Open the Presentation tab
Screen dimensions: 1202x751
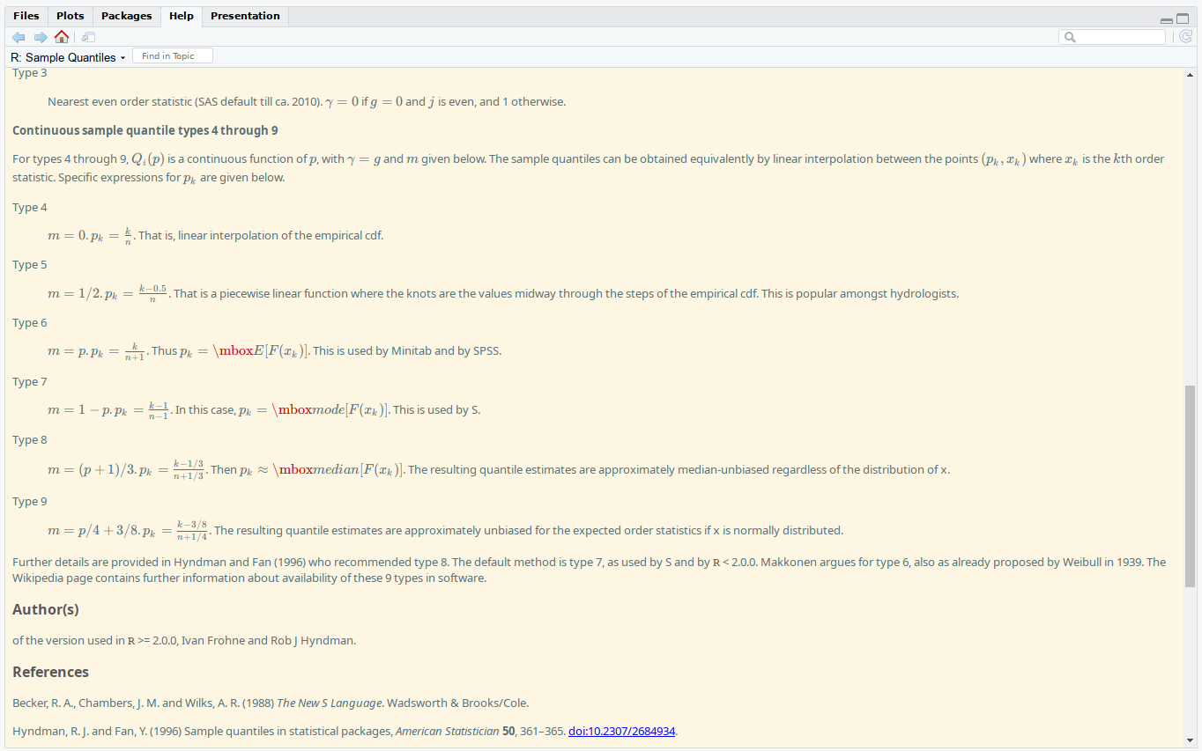tap(244, 15)
